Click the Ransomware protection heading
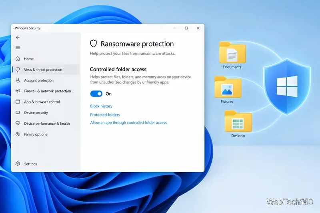 [x=137, y=44]
